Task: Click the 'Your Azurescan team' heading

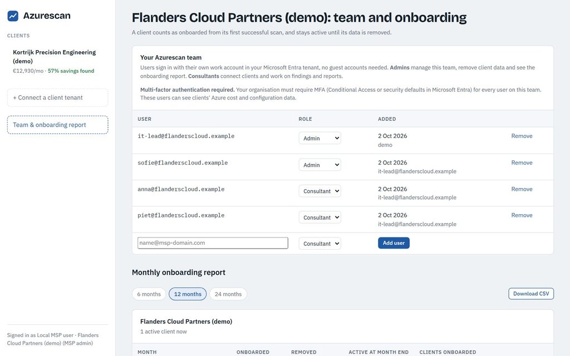Action: click(171, 57)
